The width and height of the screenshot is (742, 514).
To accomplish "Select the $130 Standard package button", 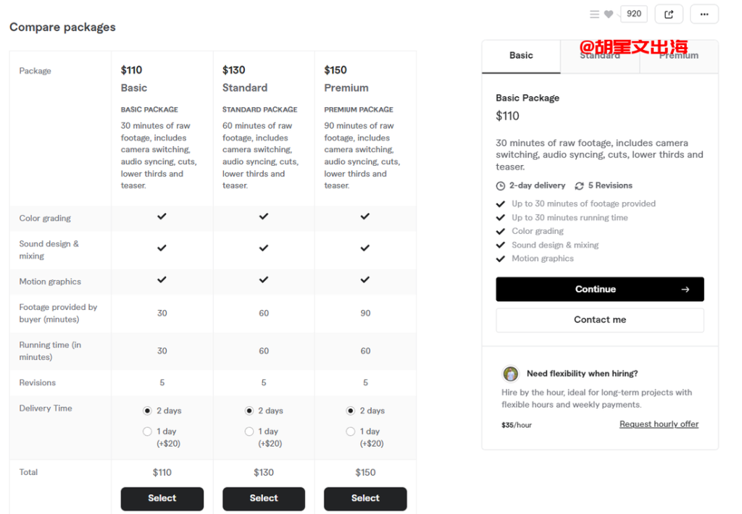I will (x=264, y=498).
